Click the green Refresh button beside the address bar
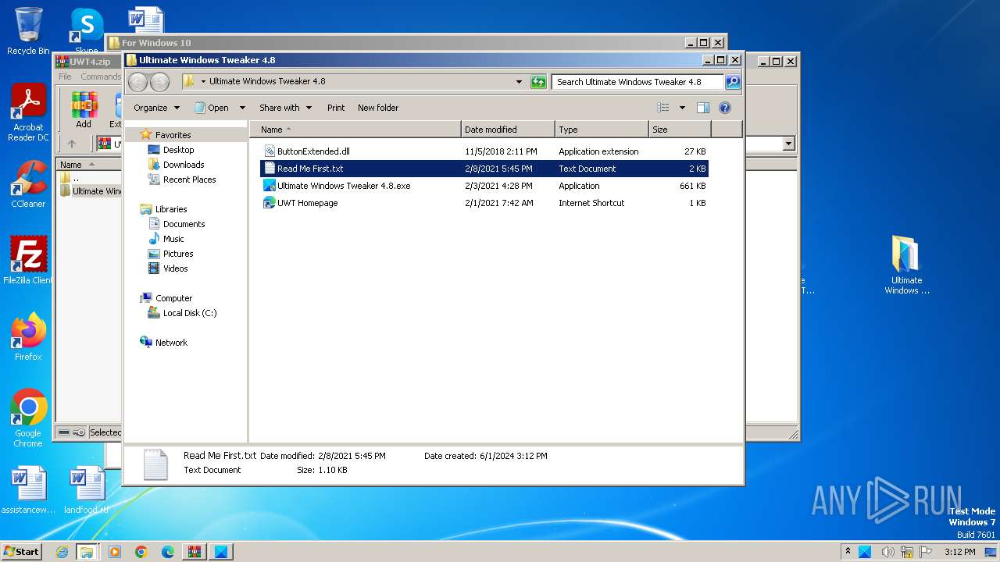The image size is (1000, 562). (538, 82)
